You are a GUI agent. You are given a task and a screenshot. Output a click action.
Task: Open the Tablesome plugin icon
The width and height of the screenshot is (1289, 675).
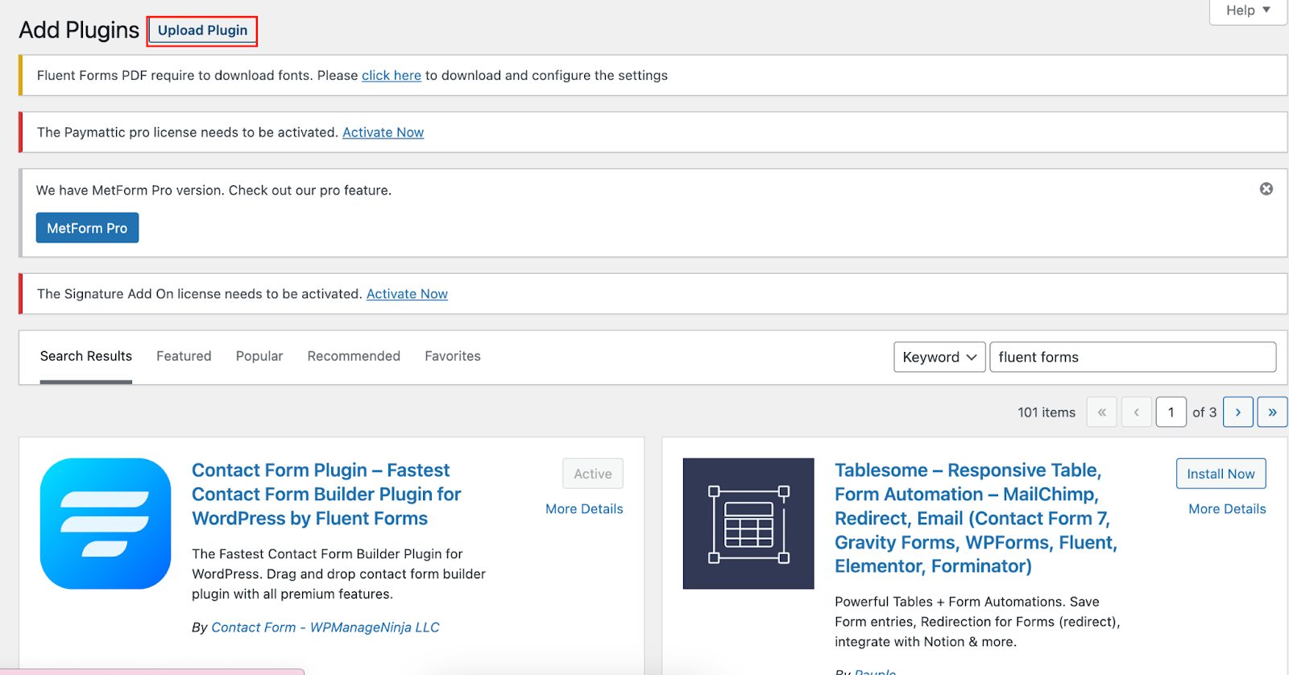748,524
